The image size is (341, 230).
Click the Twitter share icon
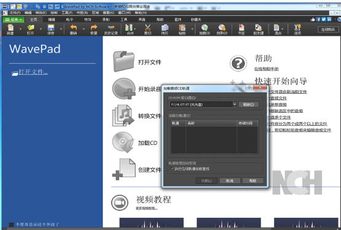point(324,20)
